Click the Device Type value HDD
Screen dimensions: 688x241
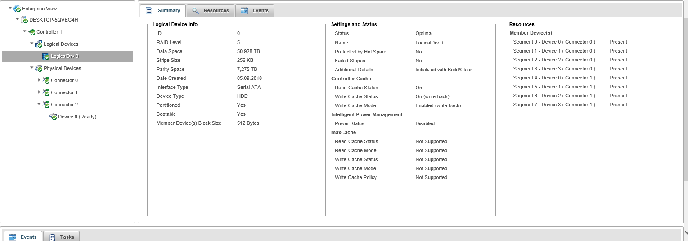pos(243,96)
